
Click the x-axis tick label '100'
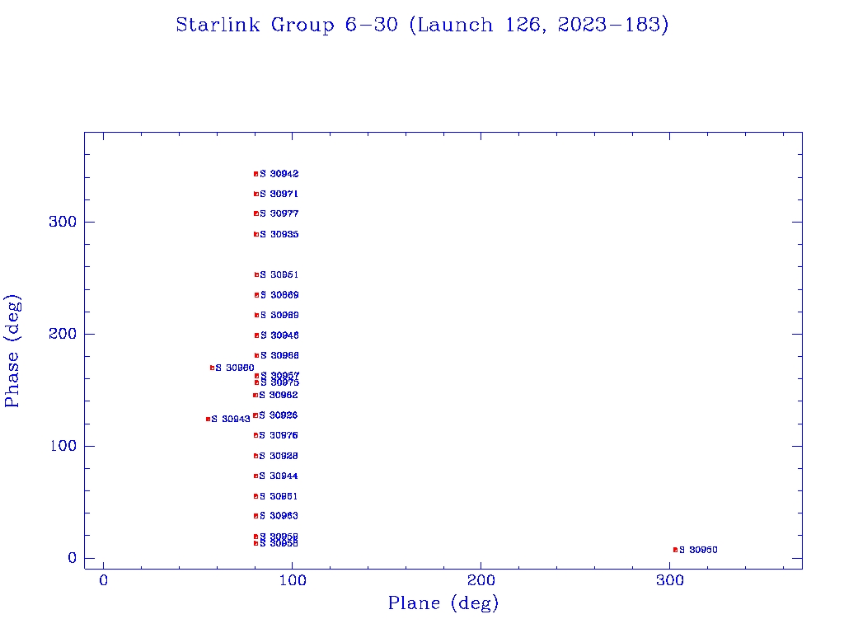[x=293, y=580]
